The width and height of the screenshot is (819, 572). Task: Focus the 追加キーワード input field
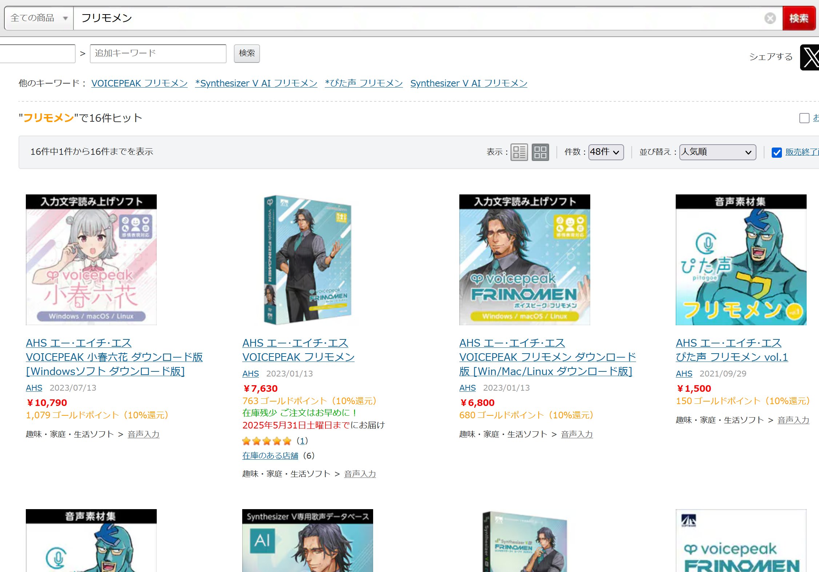(x=158, y=53)
